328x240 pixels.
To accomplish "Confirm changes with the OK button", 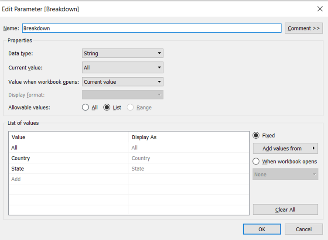I will point(262,229).
